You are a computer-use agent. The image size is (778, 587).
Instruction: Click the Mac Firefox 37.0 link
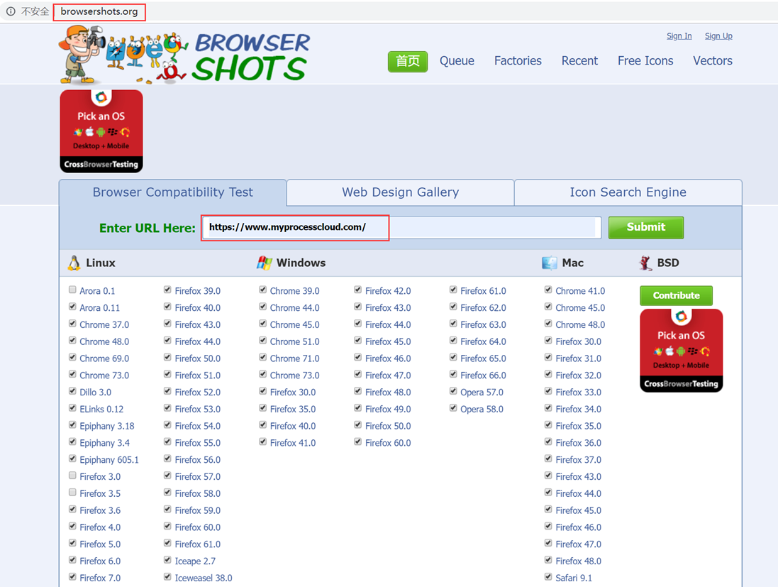(579, 460)
